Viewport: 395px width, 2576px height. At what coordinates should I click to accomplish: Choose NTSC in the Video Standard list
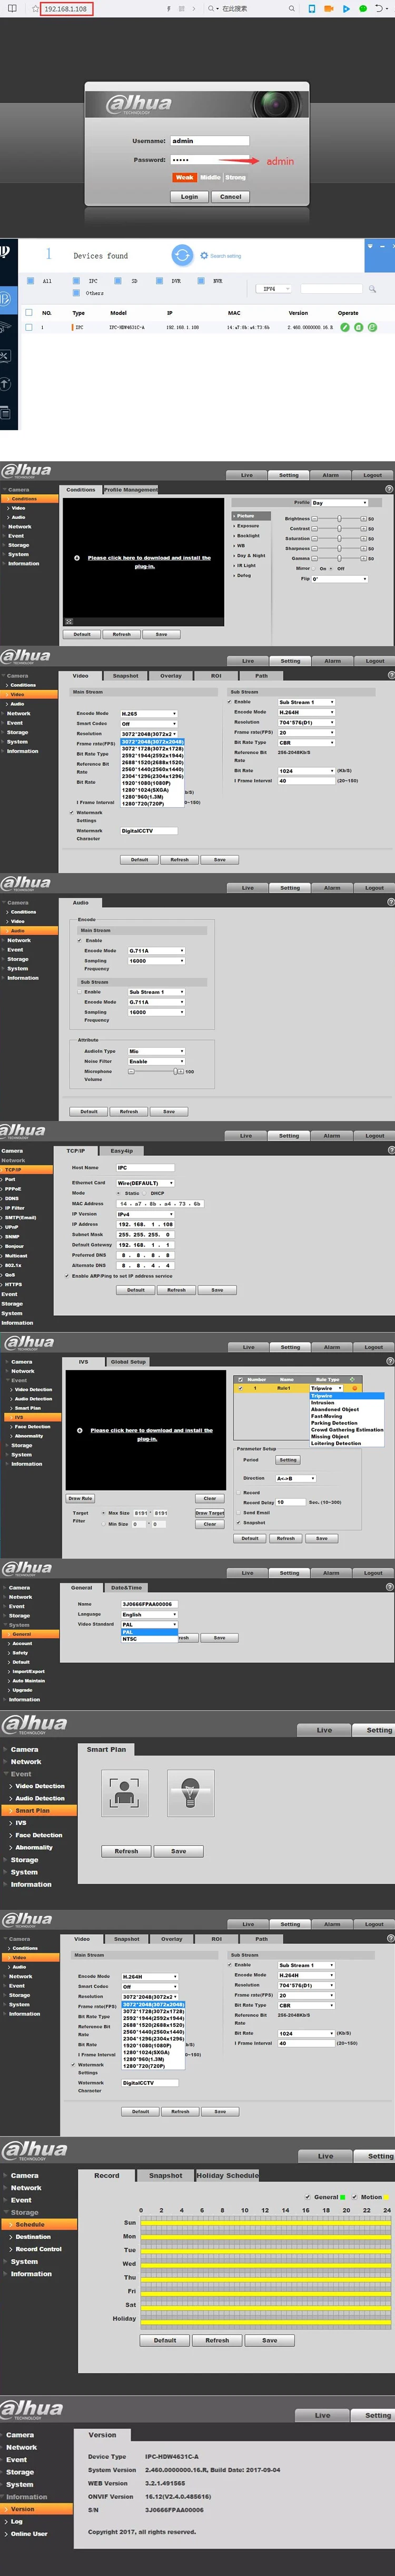click(149, 1639)
